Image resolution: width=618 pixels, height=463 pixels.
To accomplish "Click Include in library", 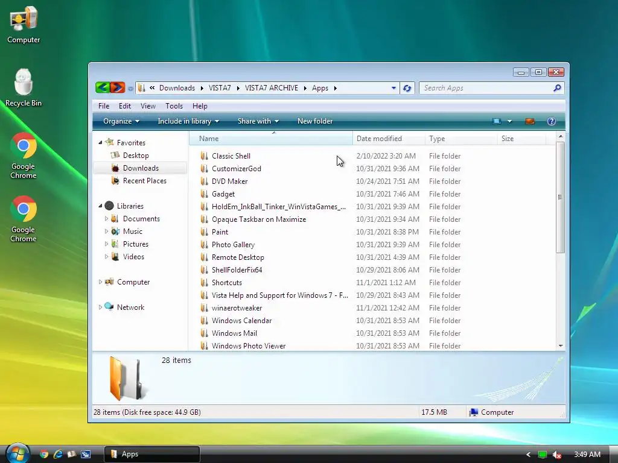I will [x=188, y=121].
